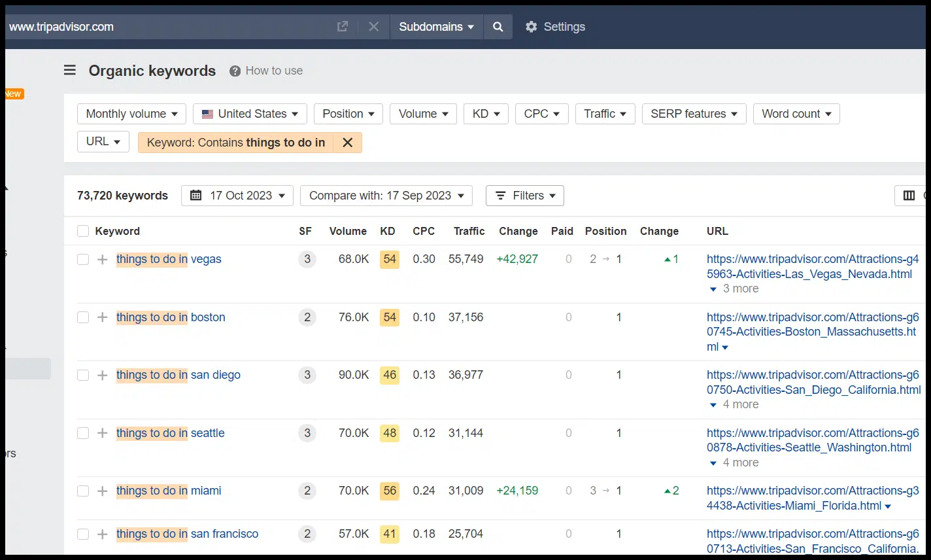Viewport: 931px width, 560px height.
Task: Click the Filters button
Action: (524, 196)
